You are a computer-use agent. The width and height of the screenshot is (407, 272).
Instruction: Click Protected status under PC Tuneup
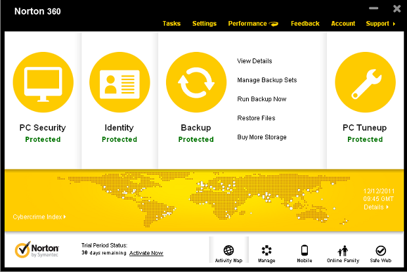pyautogui.click(x=365, y=139)
